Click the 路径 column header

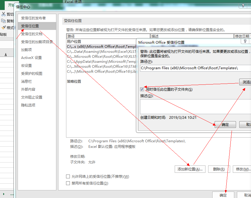pos(108,36)
